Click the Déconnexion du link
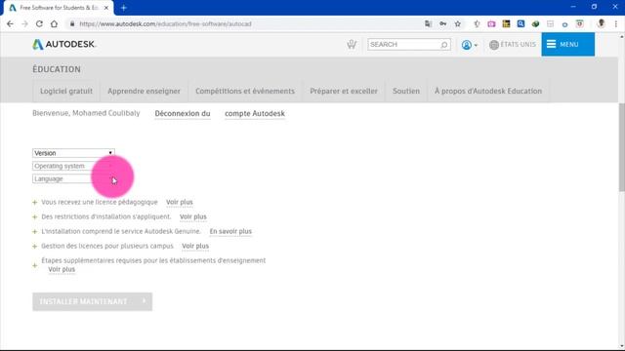625x351 pixels. 183,114
